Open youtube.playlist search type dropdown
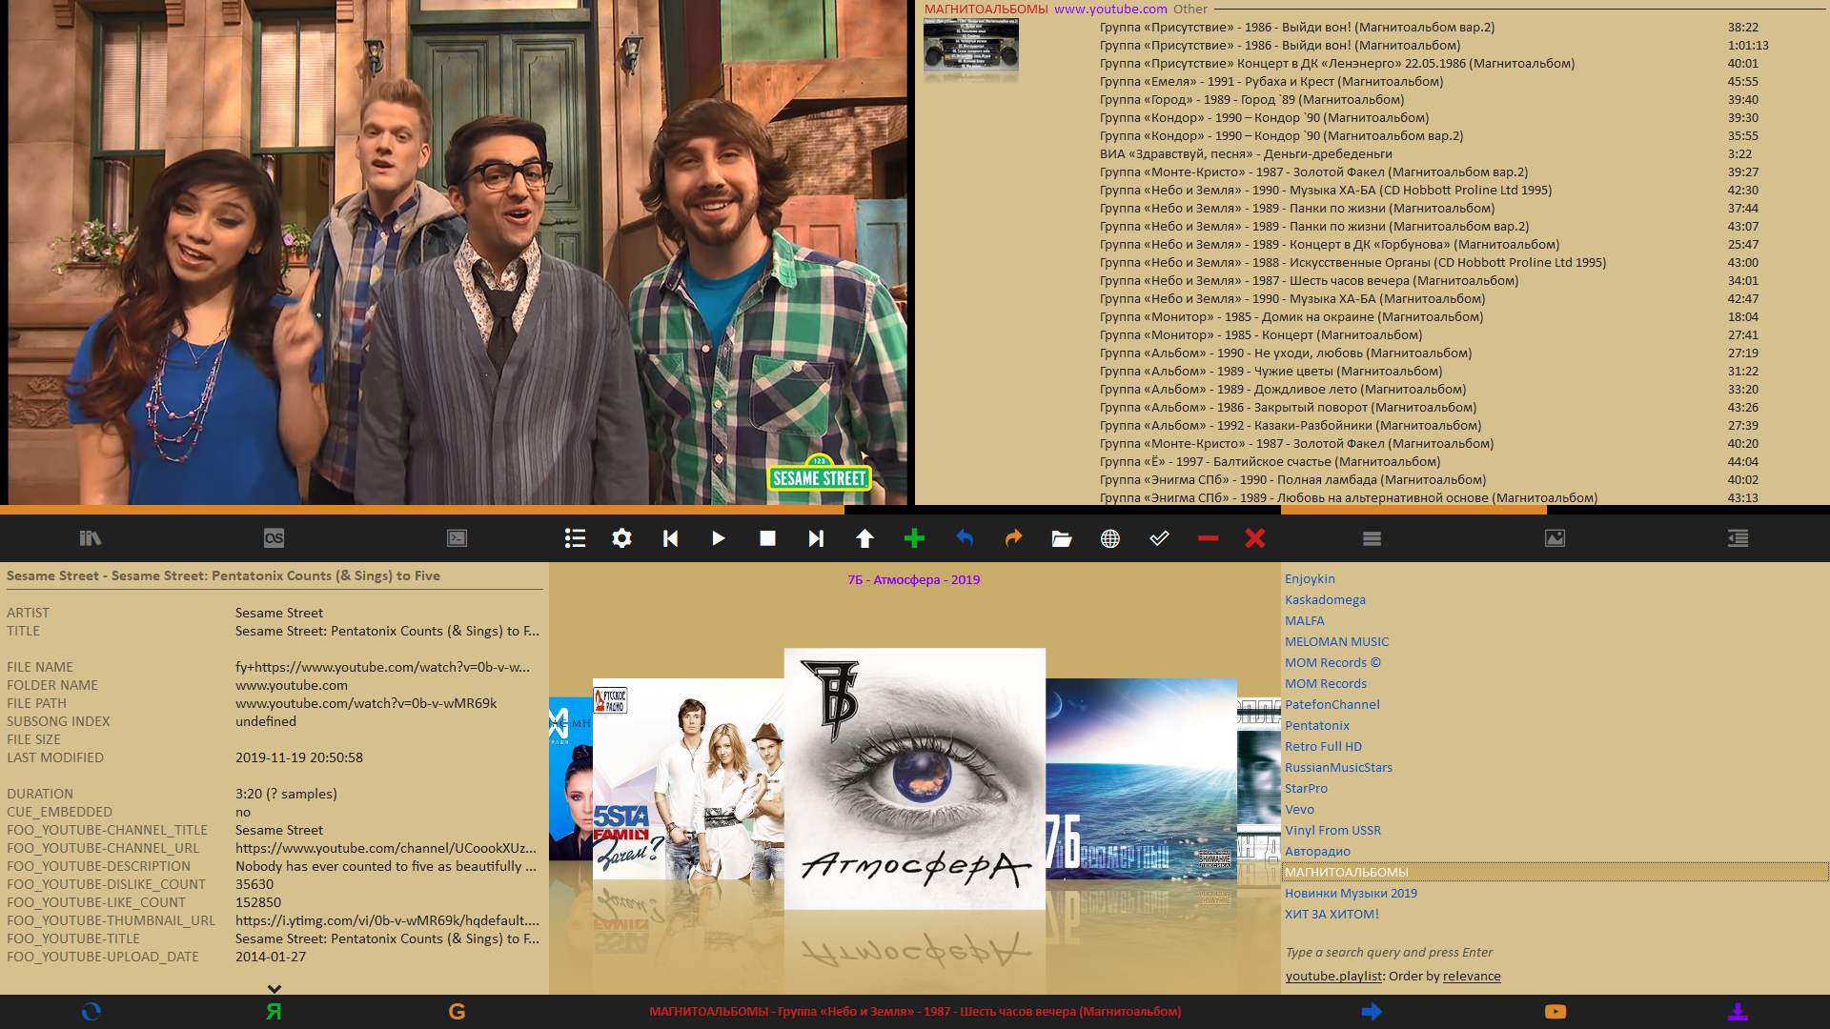 (x=1332, y=976)
